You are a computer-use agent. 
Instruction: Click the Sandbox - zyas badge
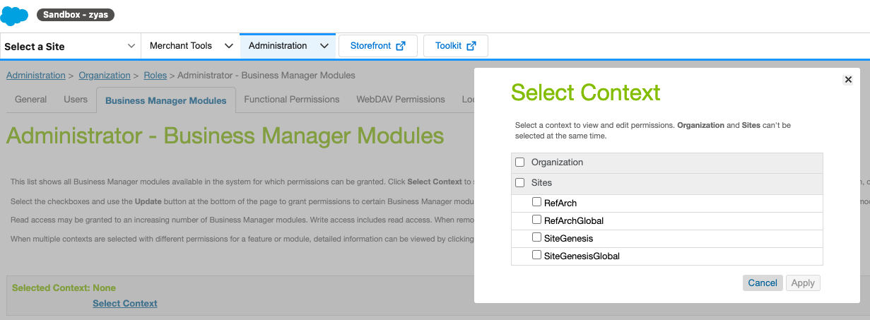[x=76, y=15]
